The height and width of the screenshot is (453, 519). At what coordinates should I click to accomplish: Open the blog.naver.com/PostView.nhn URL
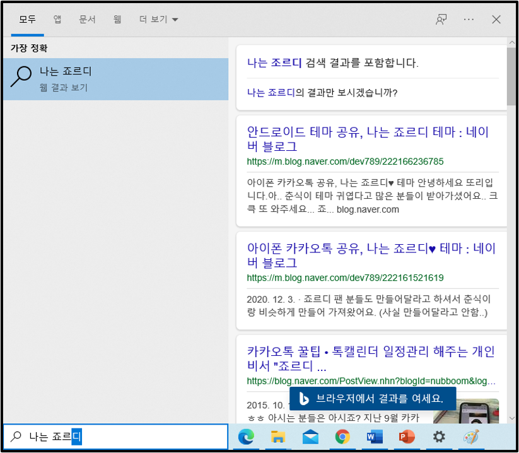pyautogui.click(x=371, y=381)
